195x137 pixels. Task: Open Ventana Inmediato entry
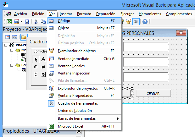(84, 59)
